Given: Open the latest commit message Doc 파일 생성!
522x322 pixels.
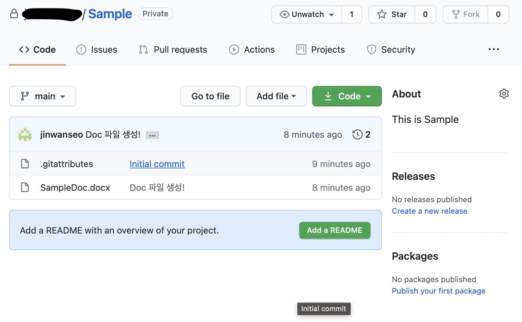Looking at the screenshot, I should [x=113, y=134].
